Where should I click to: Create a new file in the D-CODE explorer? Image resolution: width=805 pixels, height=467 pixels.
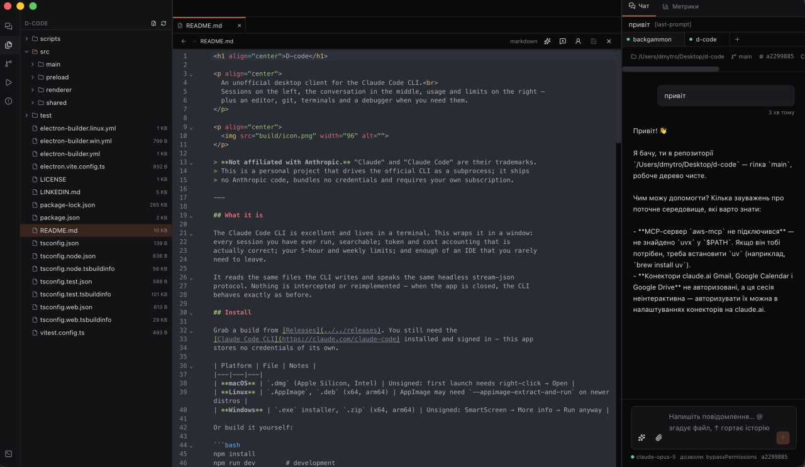(x=153, y=23)
